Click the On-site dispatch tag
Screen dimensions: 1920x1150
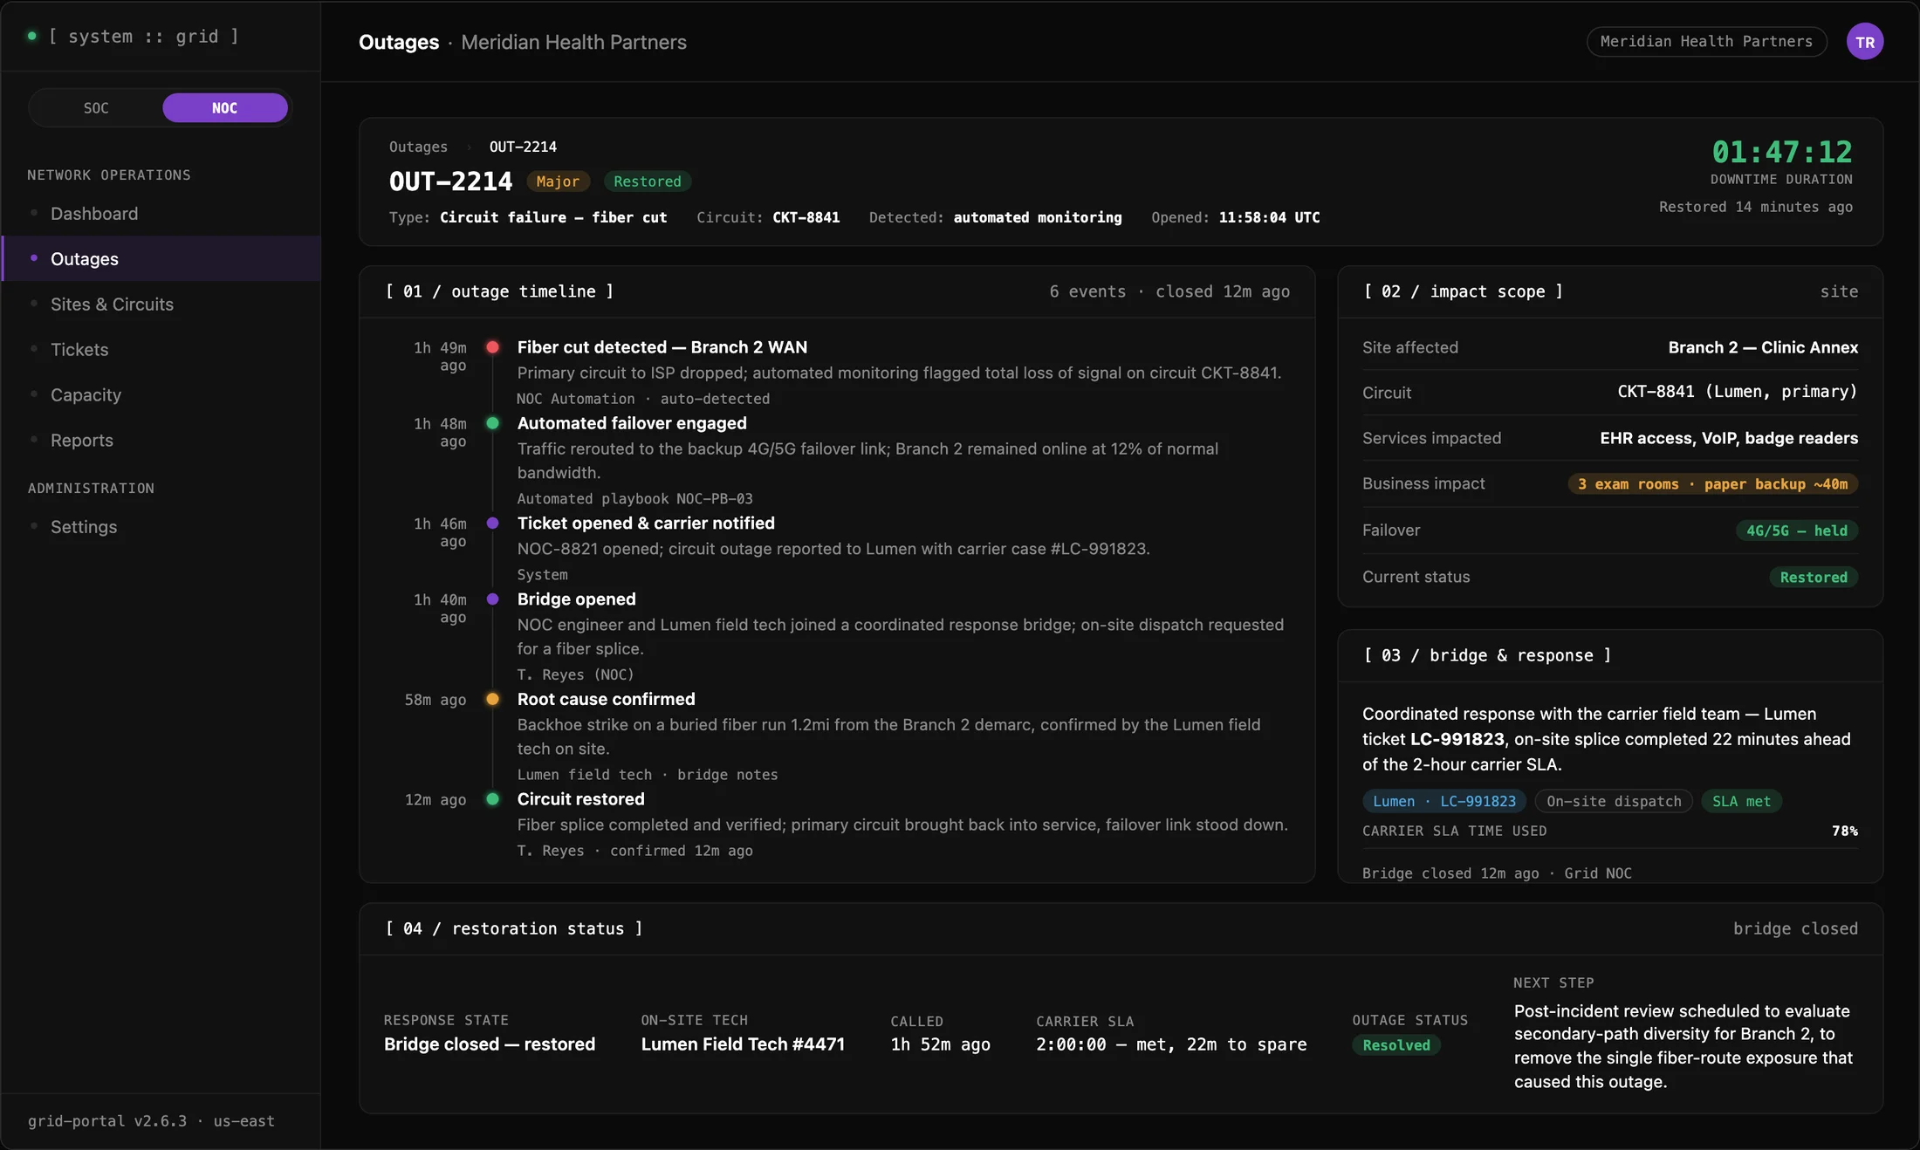pos(1614,801)
